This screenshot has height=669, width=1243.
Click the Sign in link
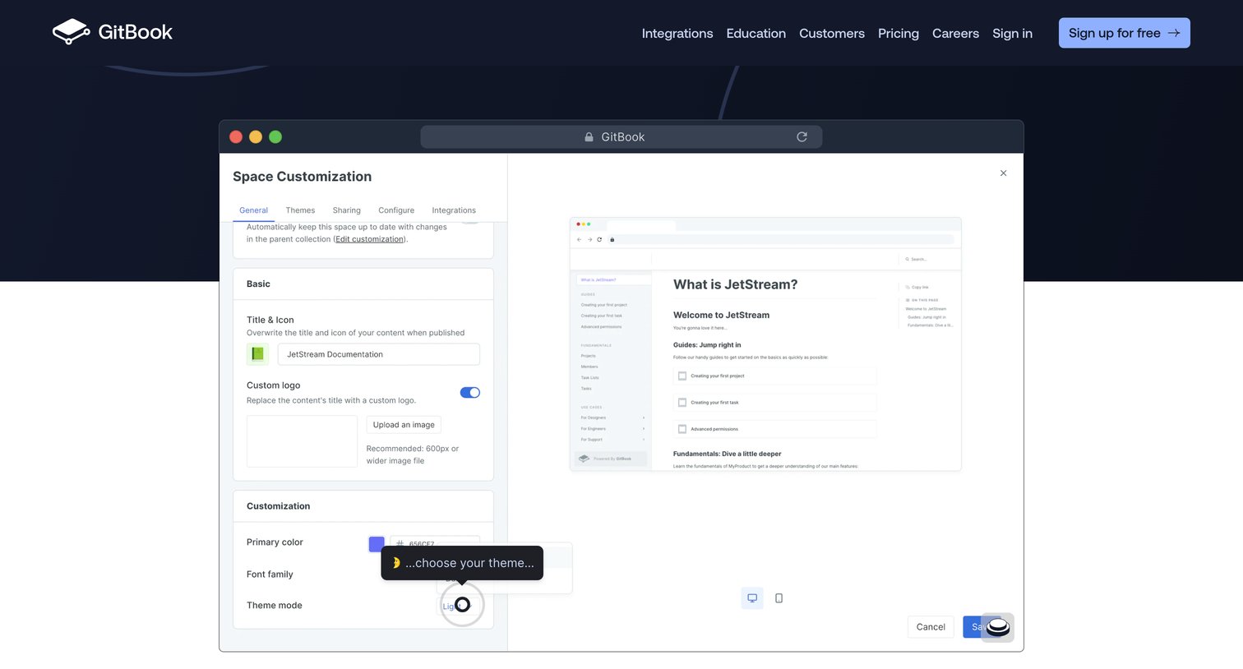click(1012, 34)
